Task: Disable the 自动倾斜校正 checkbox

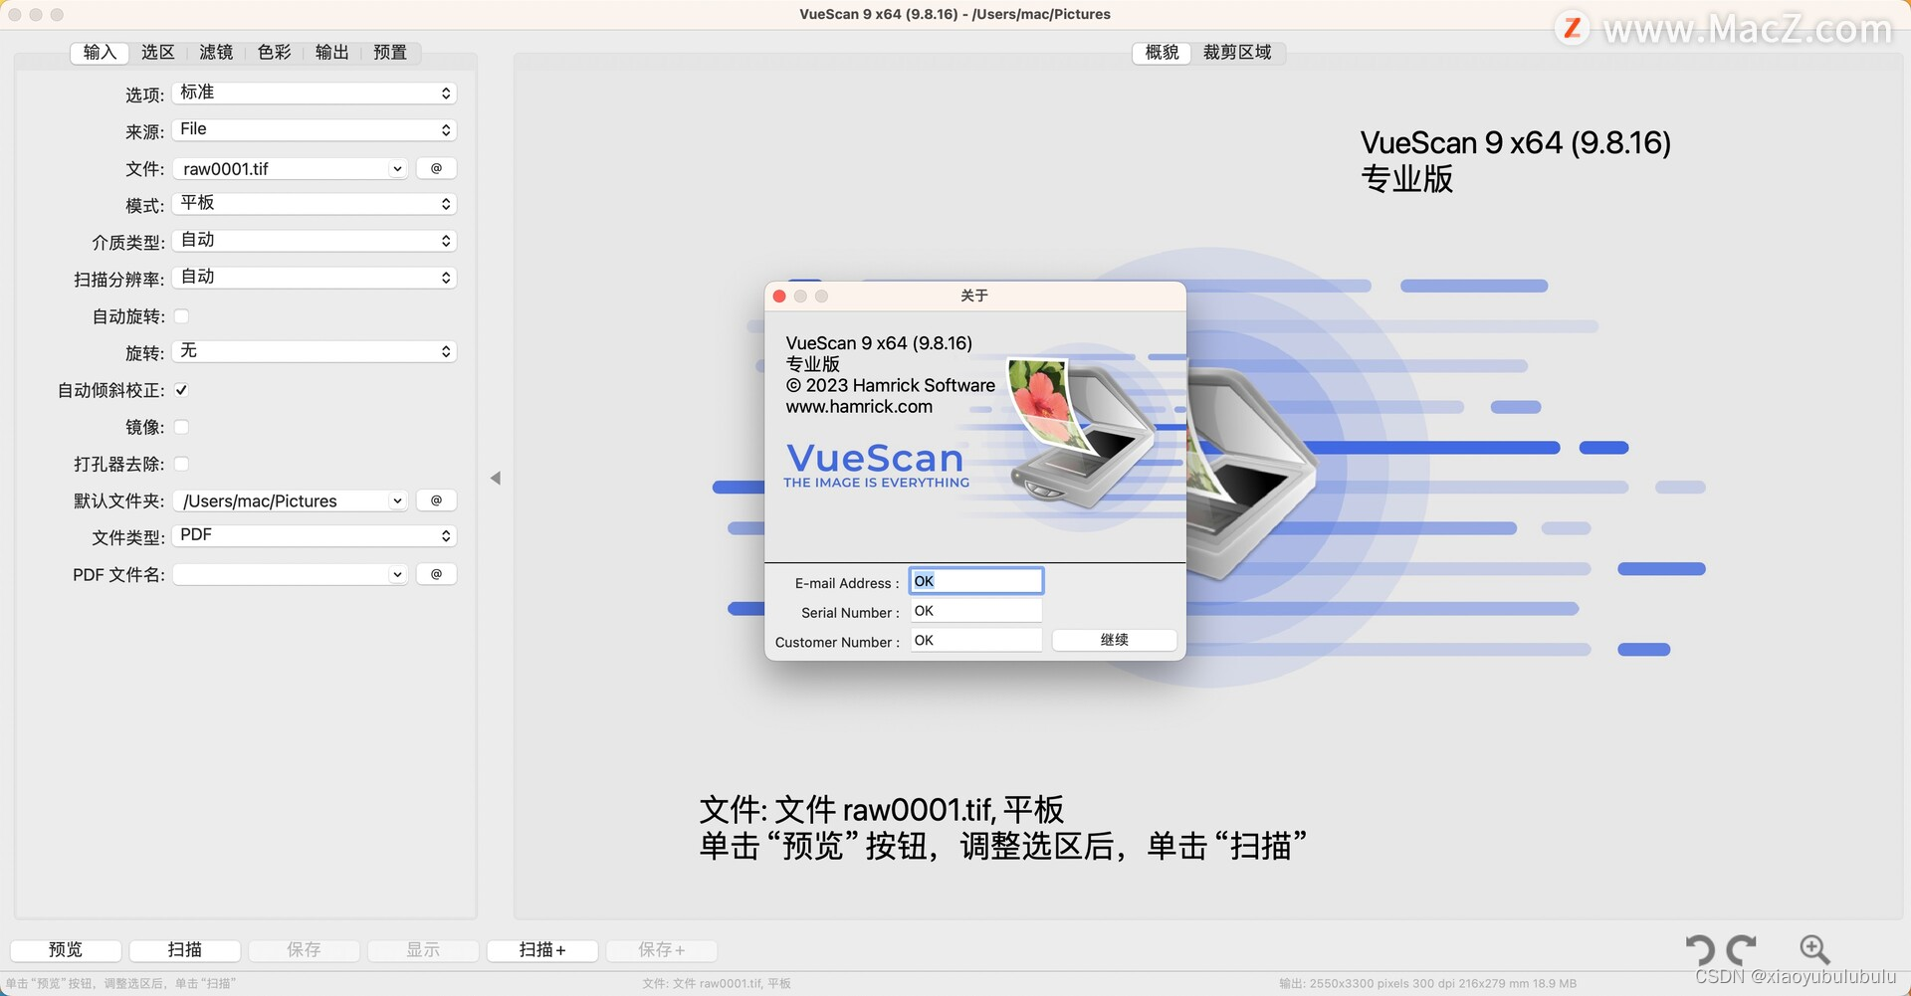Action: tap(182, 389)
